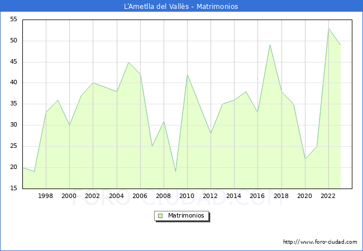Screen dimensions: 363x251
Task: Click the 'Matrimonios' legend label
Action: coord(186,215)
